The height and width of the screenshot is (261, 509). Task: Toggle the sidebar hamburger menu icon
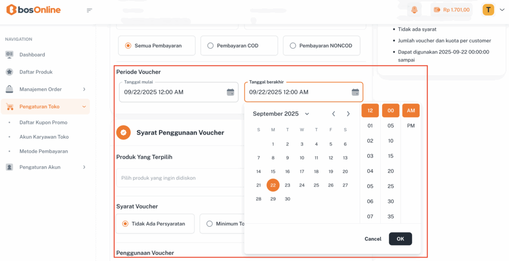pyautogui.click(x=89, y=10)
